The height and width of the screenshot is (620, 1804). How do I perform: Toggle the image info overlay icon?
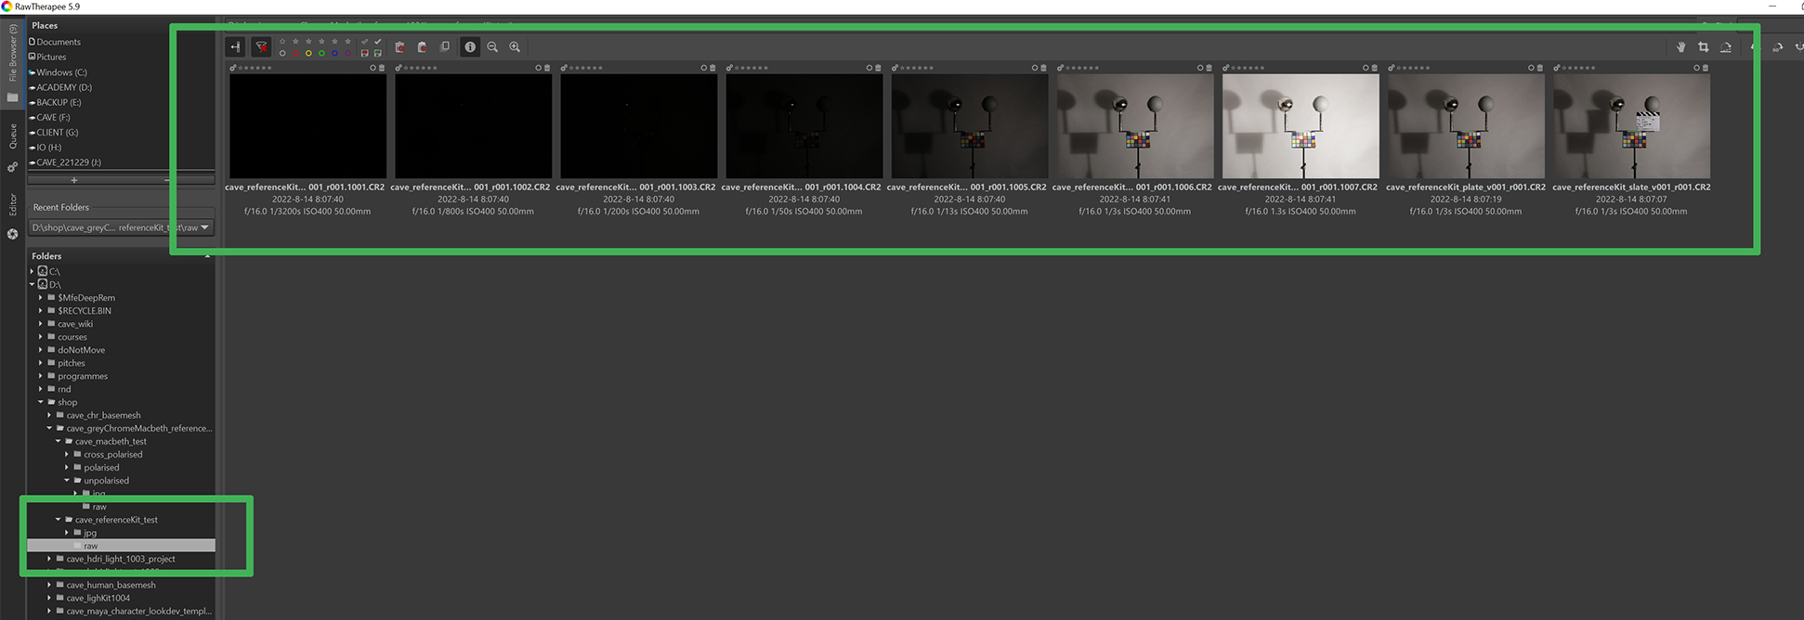pos(470,46)
